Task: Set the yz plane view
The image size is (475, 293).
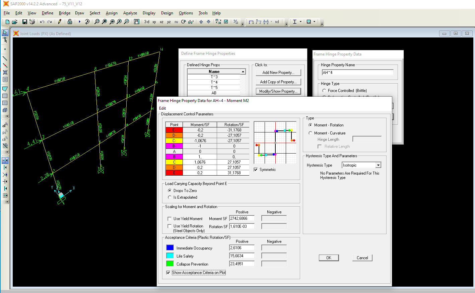Action: tap(169, 22)
